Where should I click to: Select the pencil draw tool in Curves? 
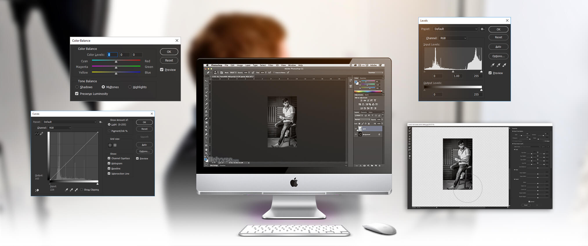click(x=41, y=133)
